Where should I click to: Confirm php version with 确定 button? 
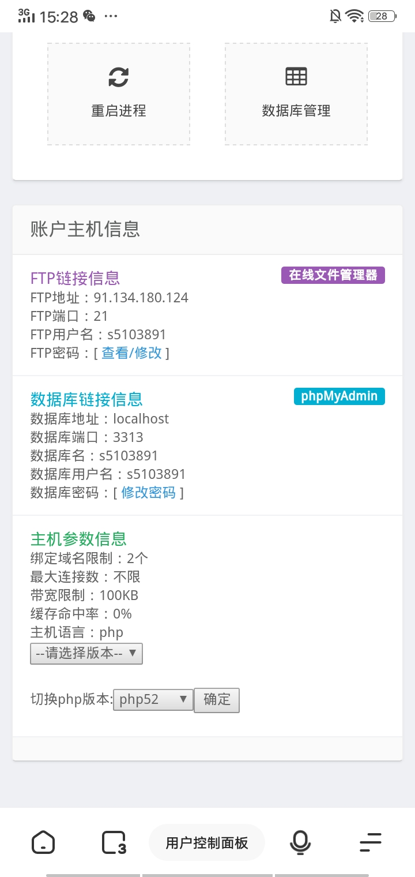pyautogui.click(x=217, y=700)
